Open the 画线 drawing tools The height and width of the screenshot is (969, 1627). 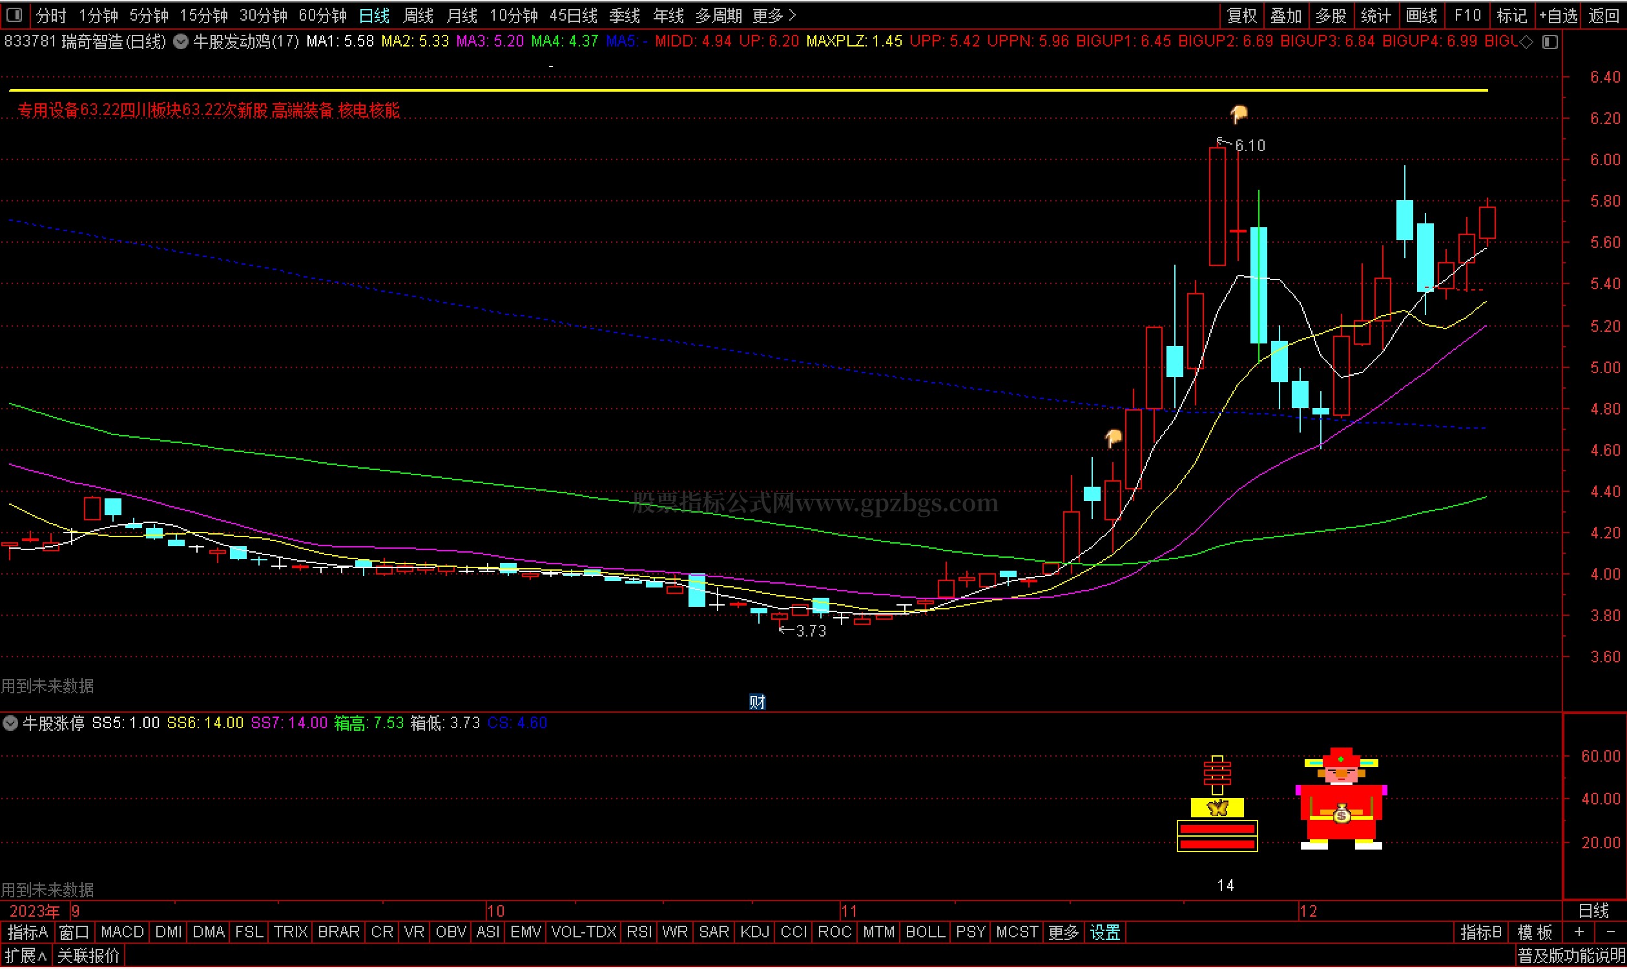[1420, 15]
